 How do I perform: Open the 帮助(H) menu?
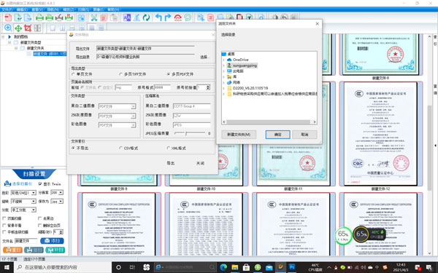(113, 9)
